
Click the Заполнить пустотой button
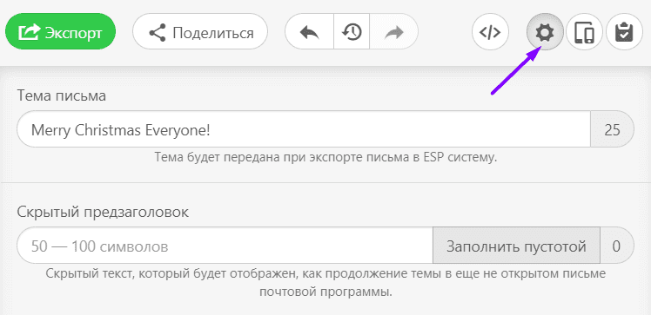pyautogui.click(x=516, y=245)
